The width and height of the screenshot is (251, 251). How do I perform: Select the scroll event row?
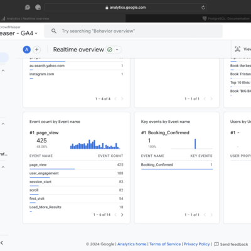77,190
